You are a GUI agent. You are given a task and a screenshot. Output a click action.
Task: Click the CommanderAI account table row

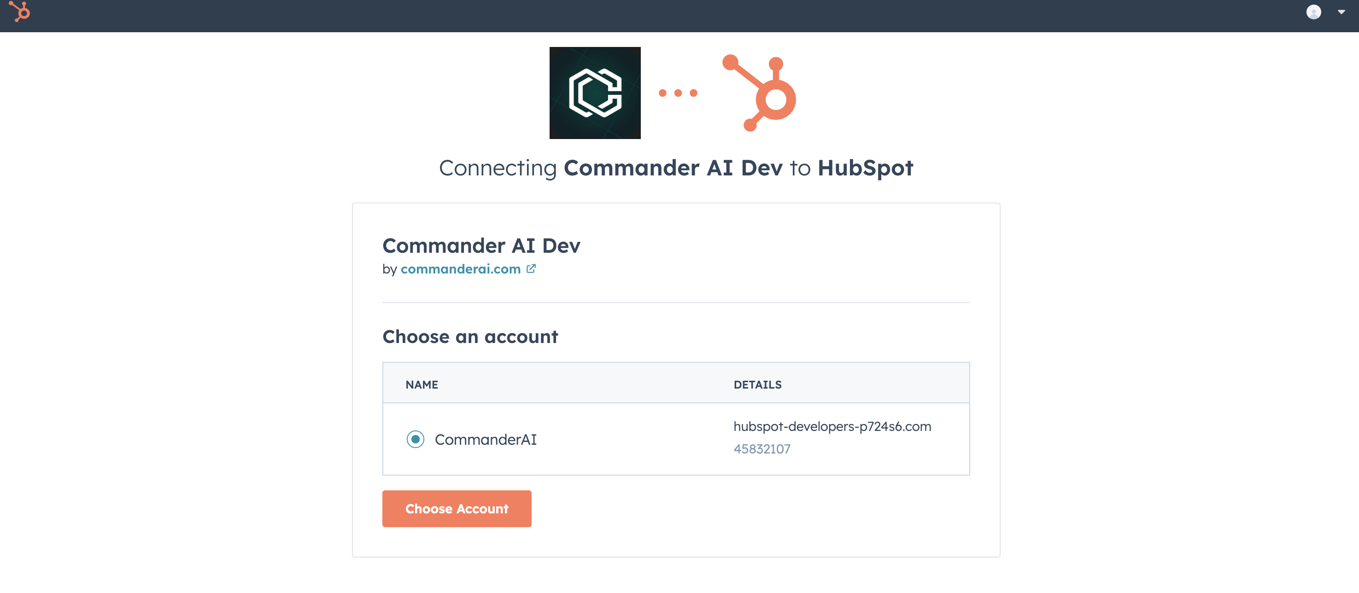click(633, 439)
